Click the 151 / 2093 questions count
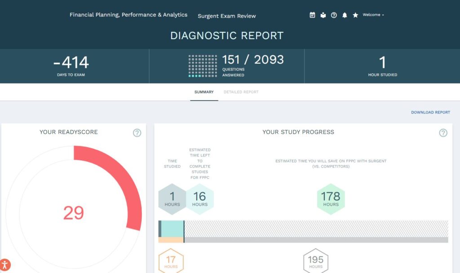This screenshot has height=273, width=460. click(253, 60)
